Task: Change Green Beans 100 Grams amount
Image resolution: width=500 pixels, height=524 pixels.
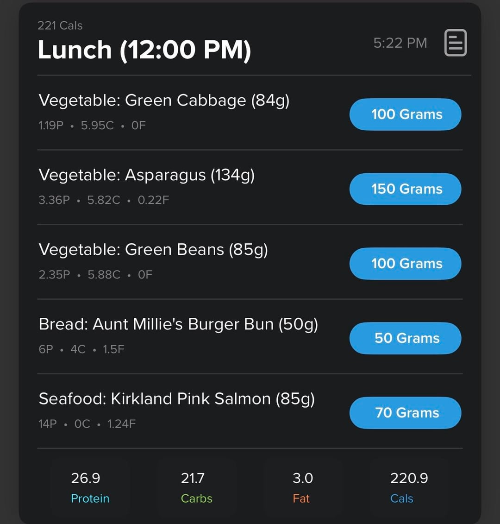Action: 405,264
